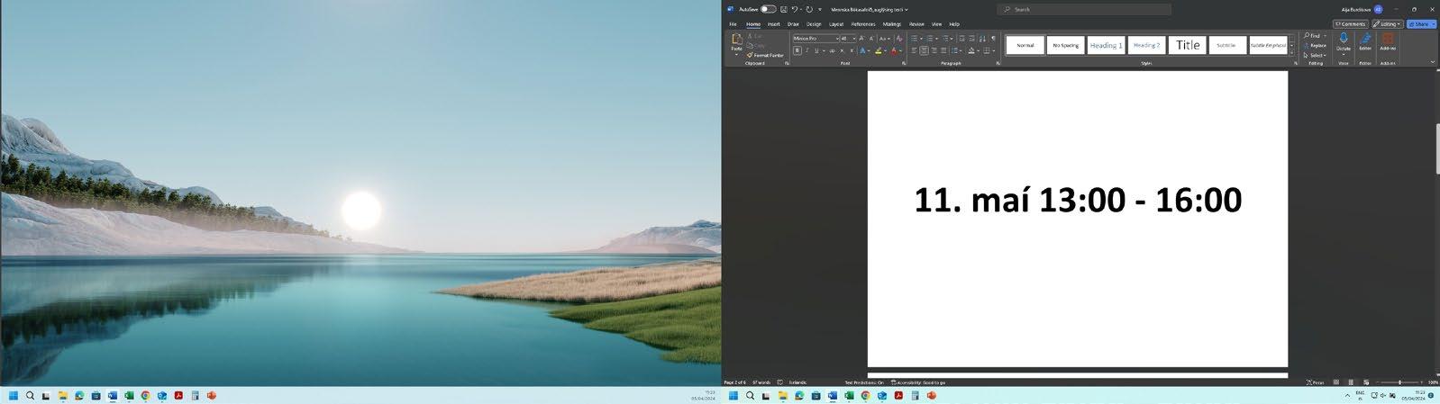Click Find in the Editing group
The width and height of the screenshot is (1440, 404).
coord(1315,36)
